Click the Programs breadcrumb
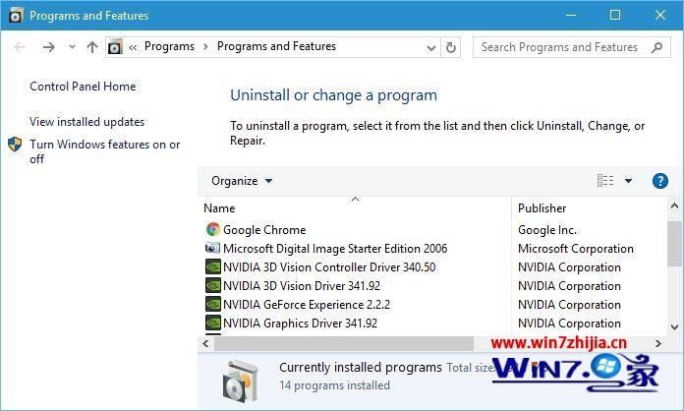The width and height of the screenshot is (684, 411). (169, 46)
